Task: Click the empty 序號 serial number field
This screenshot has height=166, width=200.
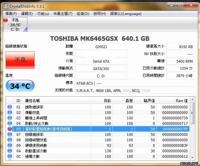Action: tap(101, 54)
